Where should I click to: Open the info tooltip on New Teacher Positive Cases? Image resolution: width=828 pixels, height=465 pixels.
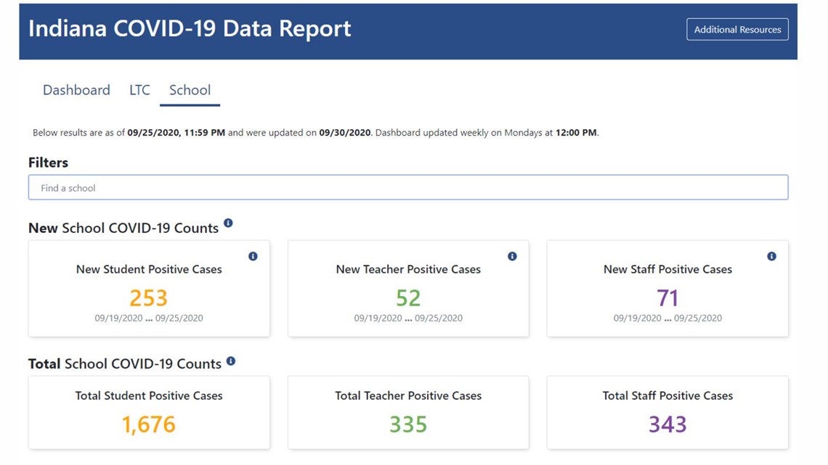(512, 256)
